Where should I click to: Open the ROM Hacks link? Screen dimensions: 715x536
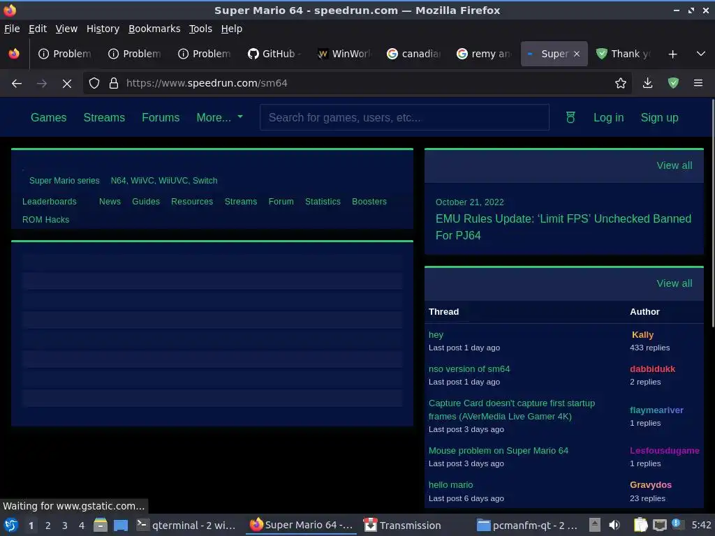click(x=45, y=220)
